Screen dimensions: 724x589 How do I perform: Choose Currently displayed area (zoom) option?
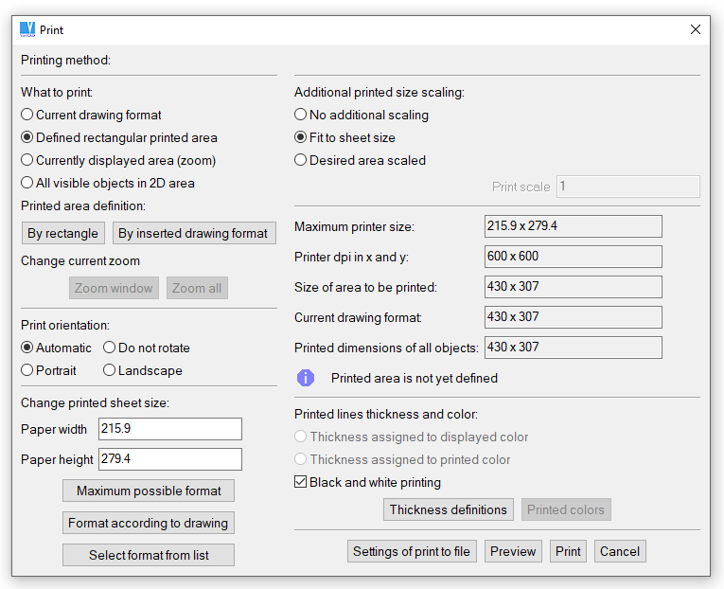point(27,160)
